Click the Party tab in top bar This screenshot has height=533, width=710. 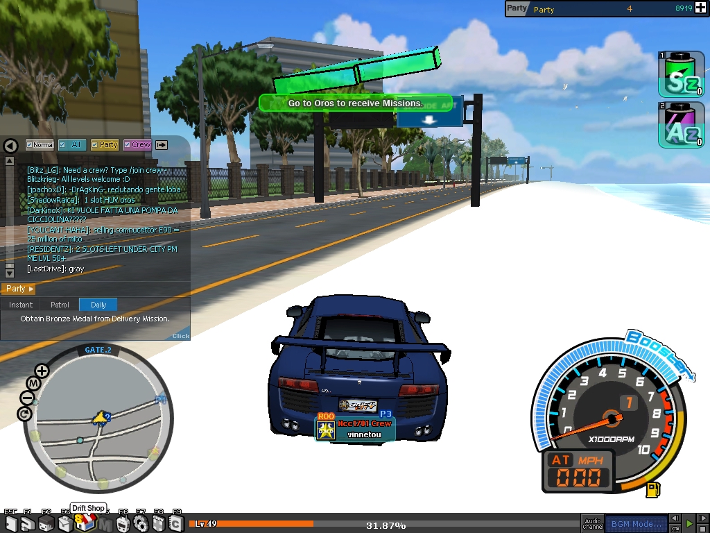point(517,8)
